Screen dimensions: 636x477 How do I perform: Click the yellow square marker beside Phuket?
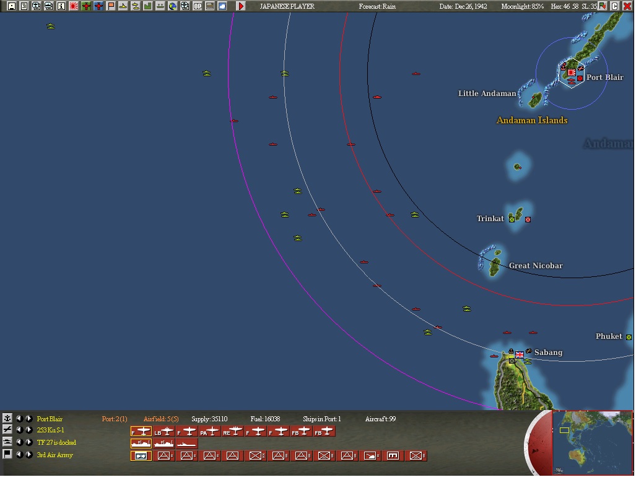(629, 337)
